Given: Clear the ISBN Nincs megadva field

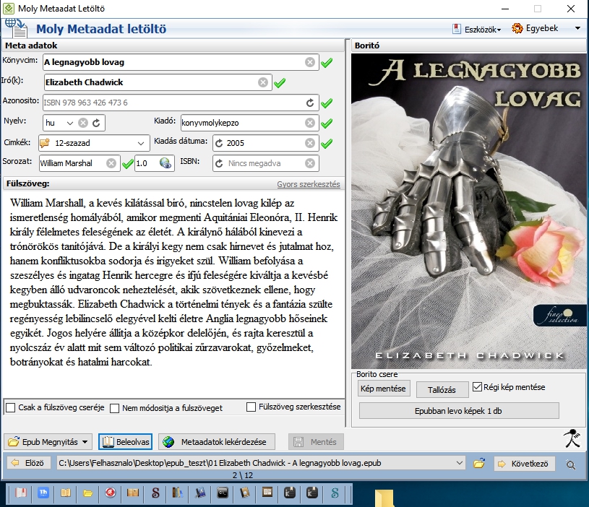Looking at the screenshot, I should [310, 163].
